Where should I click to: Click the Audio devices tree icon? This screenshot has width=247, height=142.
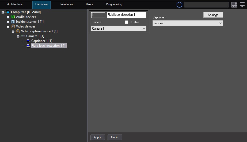[13, 17]
